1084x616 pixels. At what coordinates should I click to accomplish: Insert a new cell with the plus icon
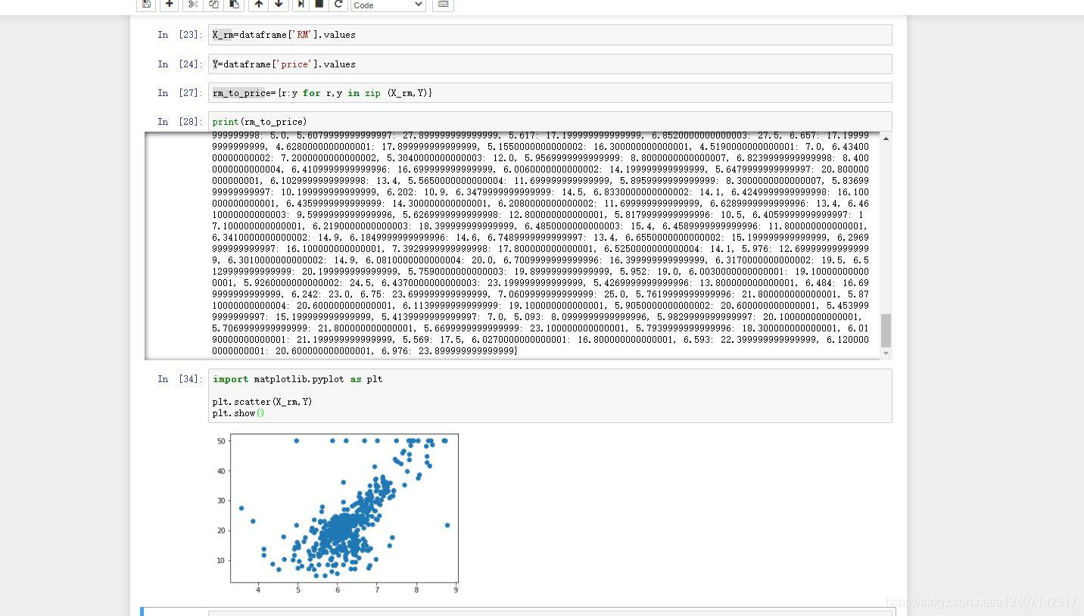tap(169, 5)
